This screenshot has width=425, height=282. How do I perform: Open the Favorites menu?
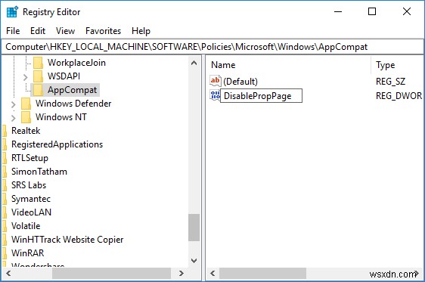(x=104, y=31)
